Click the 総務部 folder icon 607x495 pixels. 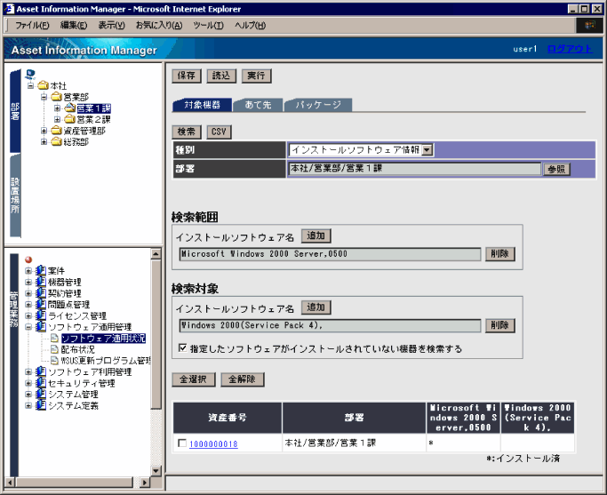(57, 141)
